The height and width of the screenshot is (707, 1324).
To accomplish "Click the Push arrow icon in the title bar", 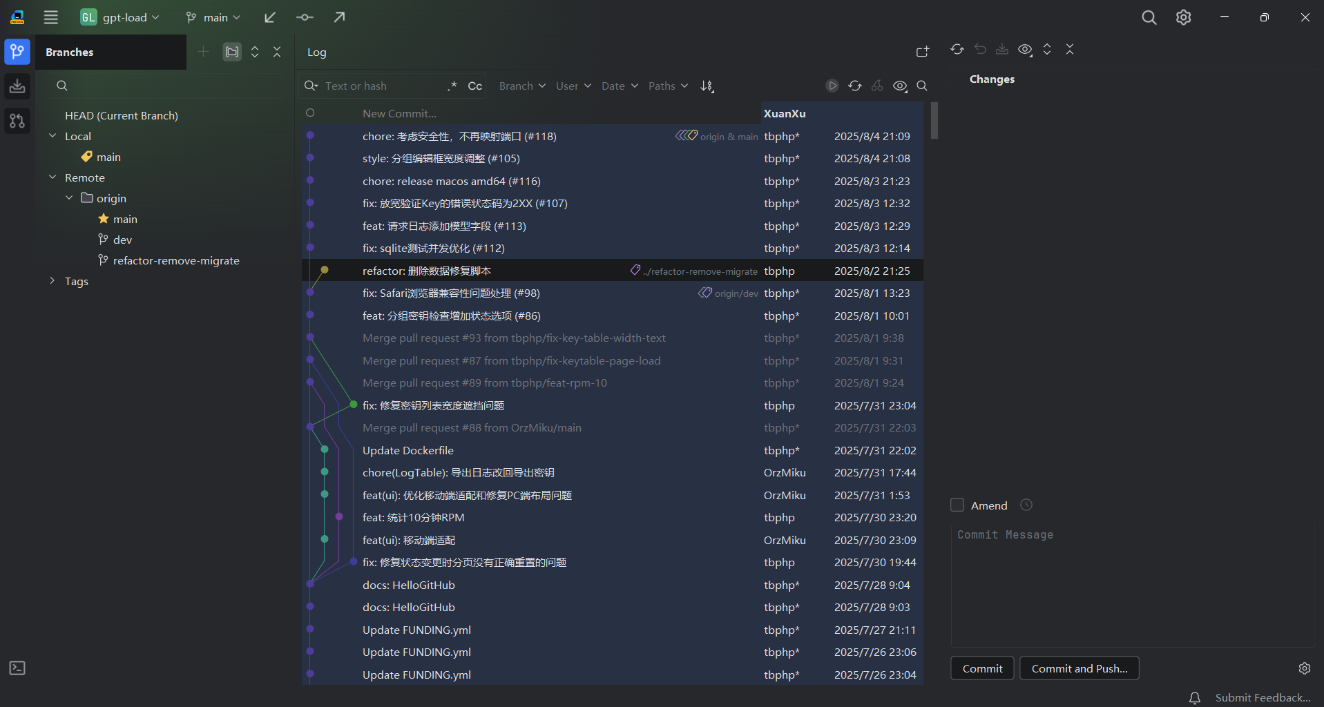I will pyautogui.click(x=339, y=17).
